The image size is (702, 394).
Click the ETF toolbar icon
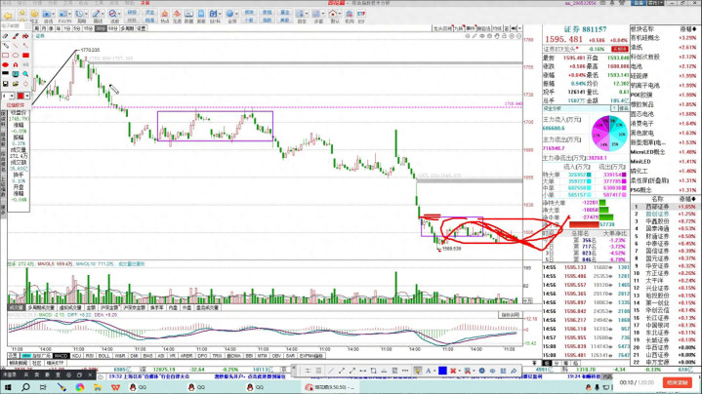(x=361, y=17)
